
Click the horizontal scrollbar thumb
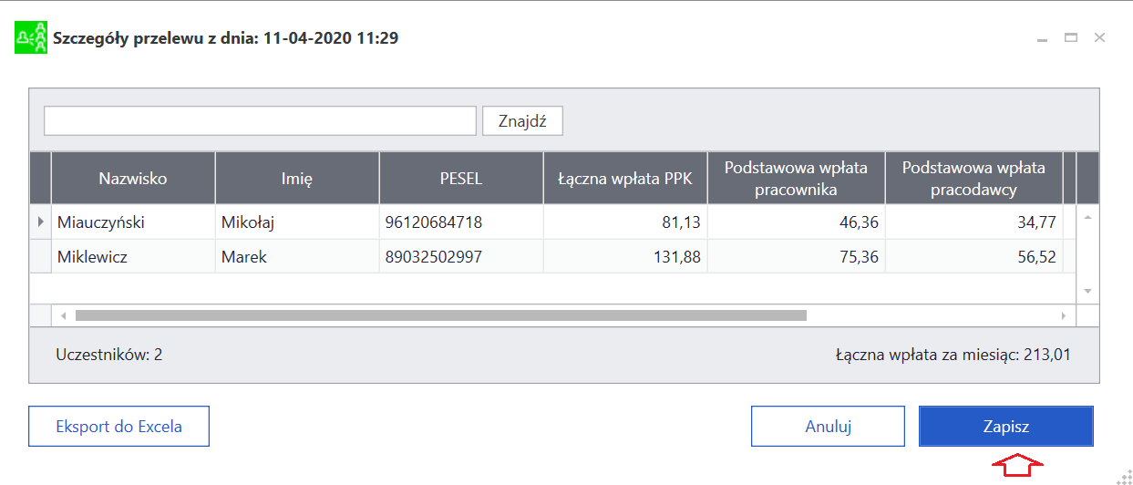(x=441, y=315)
